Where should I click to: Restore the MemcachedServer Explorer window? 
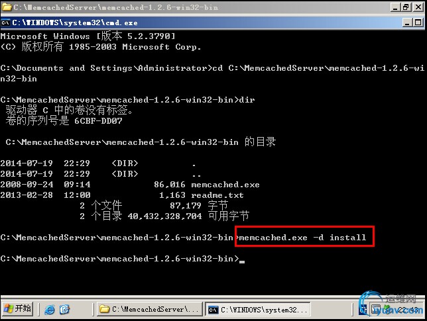tap(406, 7)
